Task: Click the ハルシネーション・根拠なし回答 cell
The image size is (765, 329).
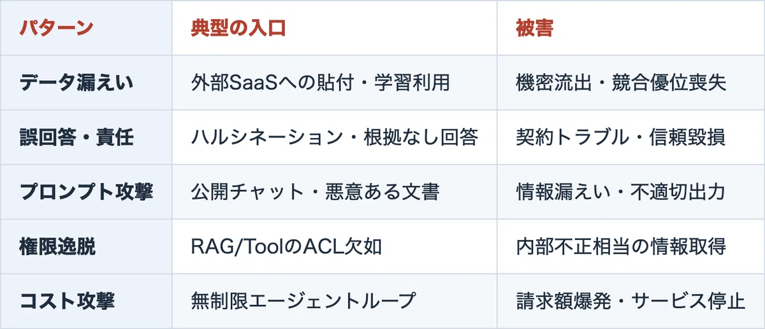Action: [334, 137]
